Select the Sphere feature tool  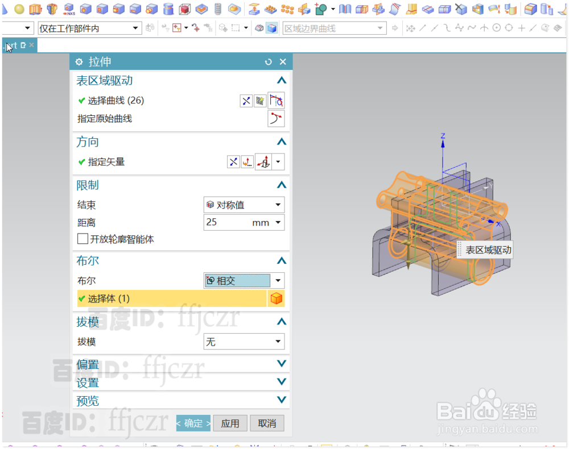click(x=19, y=9)
